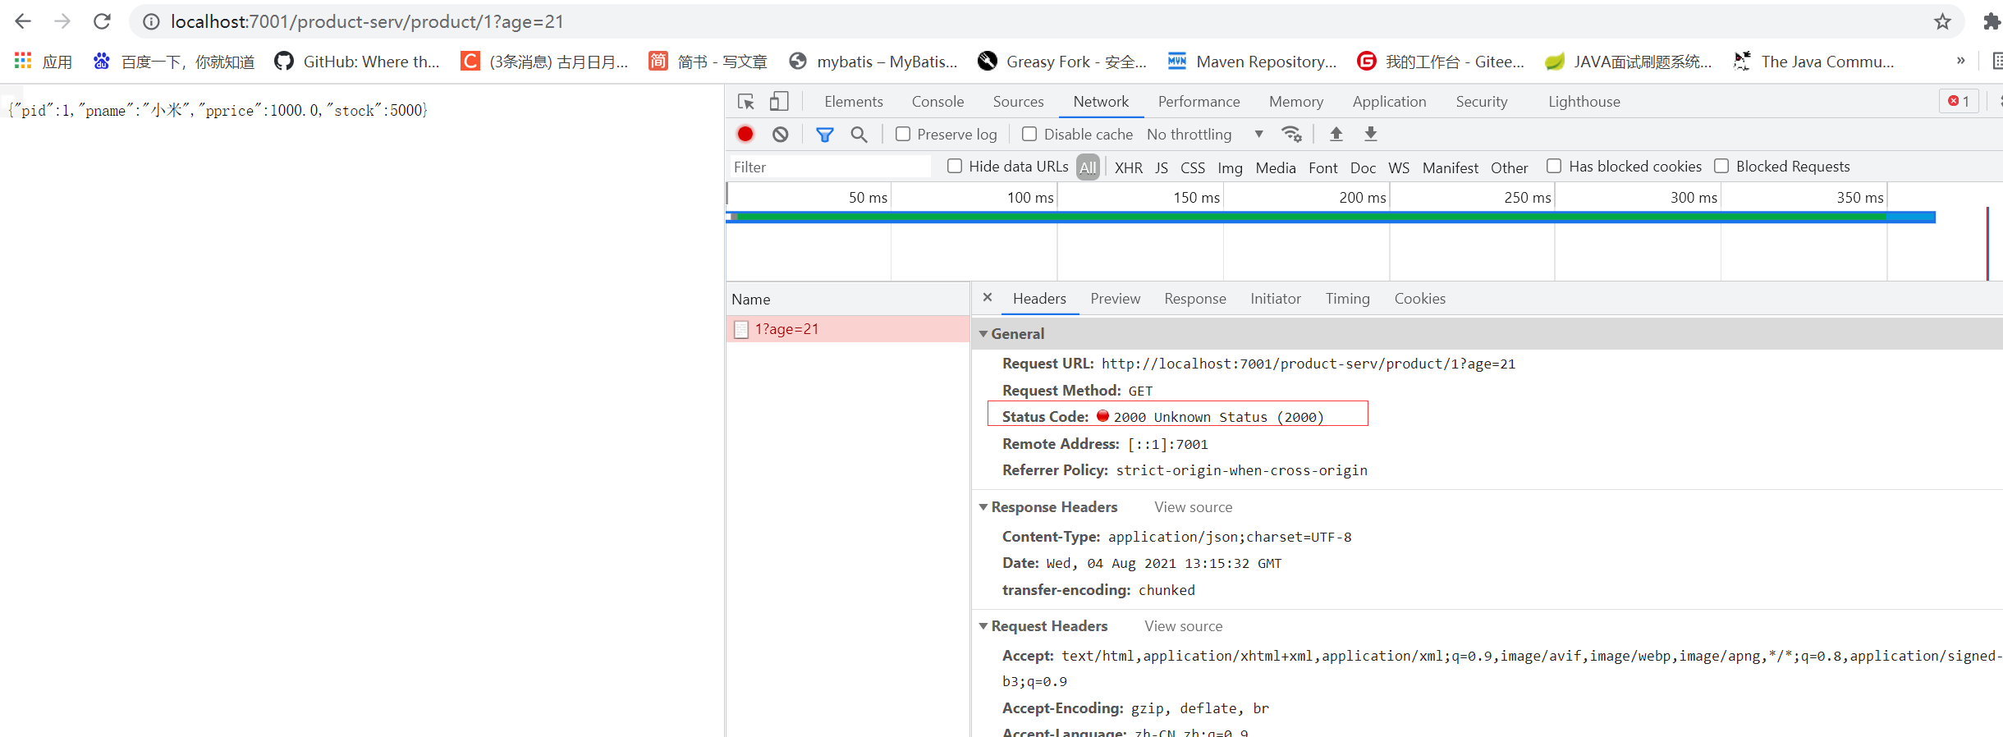Image resolution: width=2003 pixels, height=737 pixels.
Task: Open the Security tab
Action: click(1482, 102)
